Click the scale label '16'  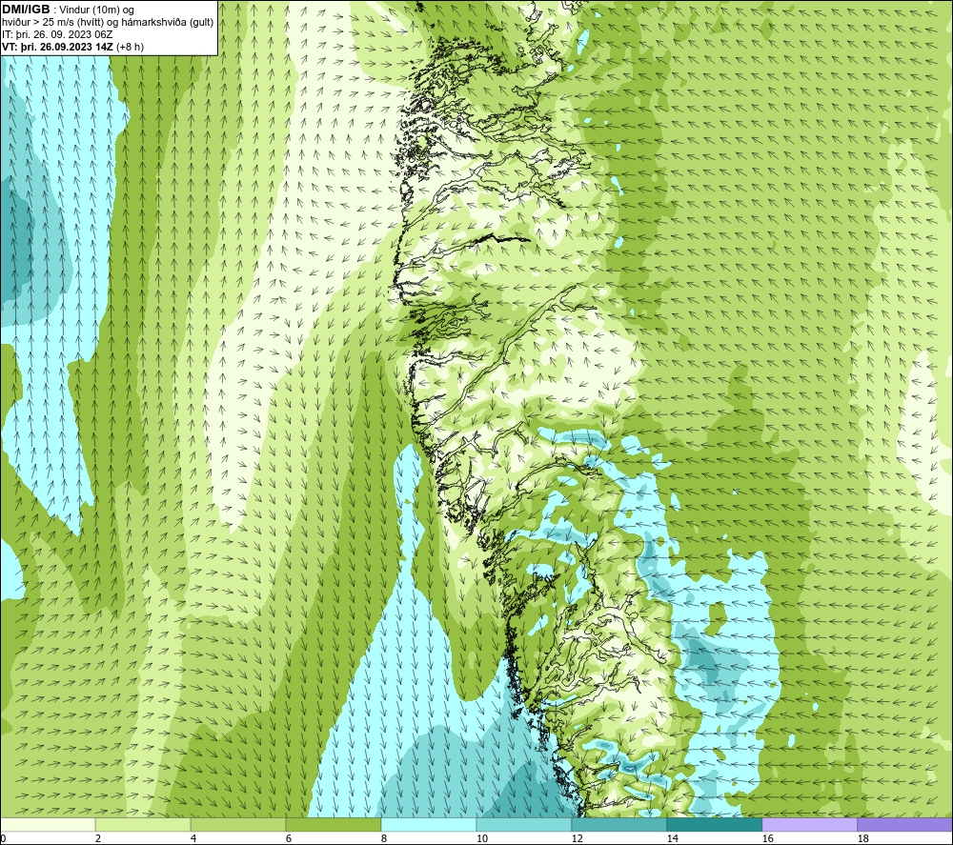click(x=767, y=838)
